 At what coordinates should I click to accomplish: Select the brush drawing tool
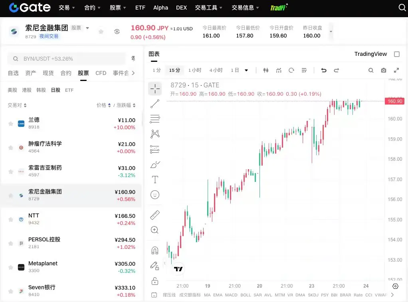click(x=155, y=165)
